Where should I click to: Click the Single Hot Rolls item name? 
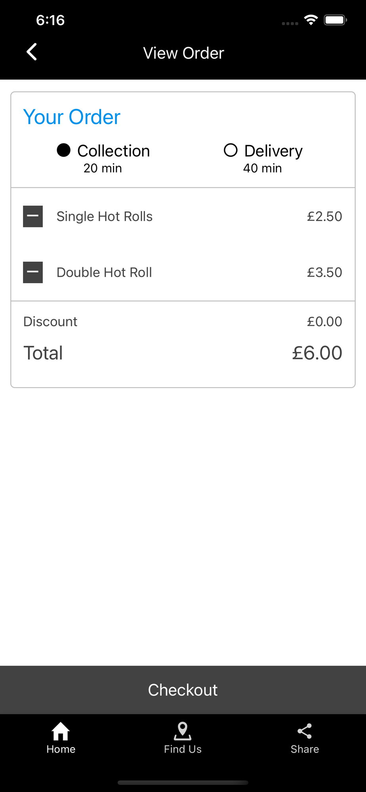pos(105,216)
